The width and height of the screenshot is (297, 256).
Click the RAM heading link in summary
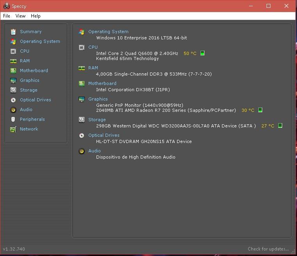point(93,68)
